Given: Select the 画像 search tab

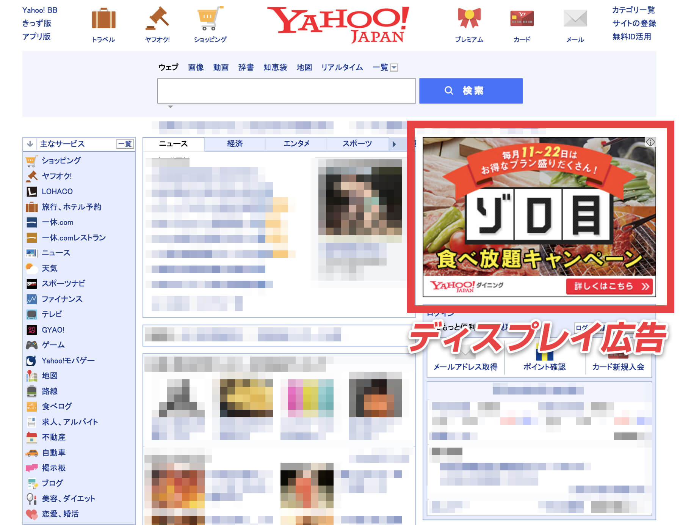Looking at the screenshot, I should pos(196,67).
